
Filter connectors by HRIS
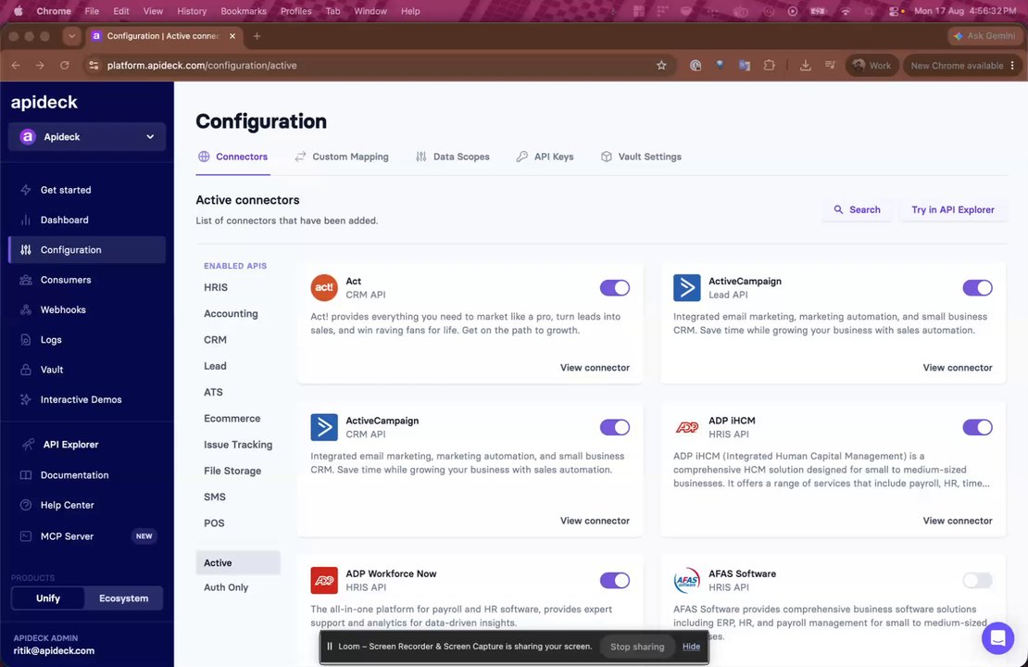pos(216,288)
